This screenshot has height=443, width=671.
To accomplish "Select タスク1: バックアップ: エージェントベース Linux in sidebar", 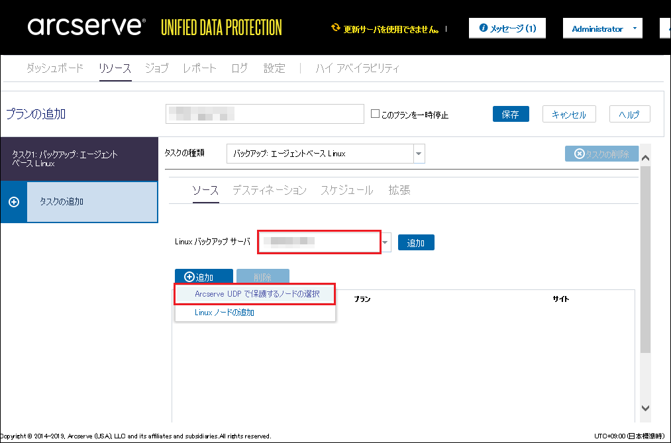I will point(79,159).
